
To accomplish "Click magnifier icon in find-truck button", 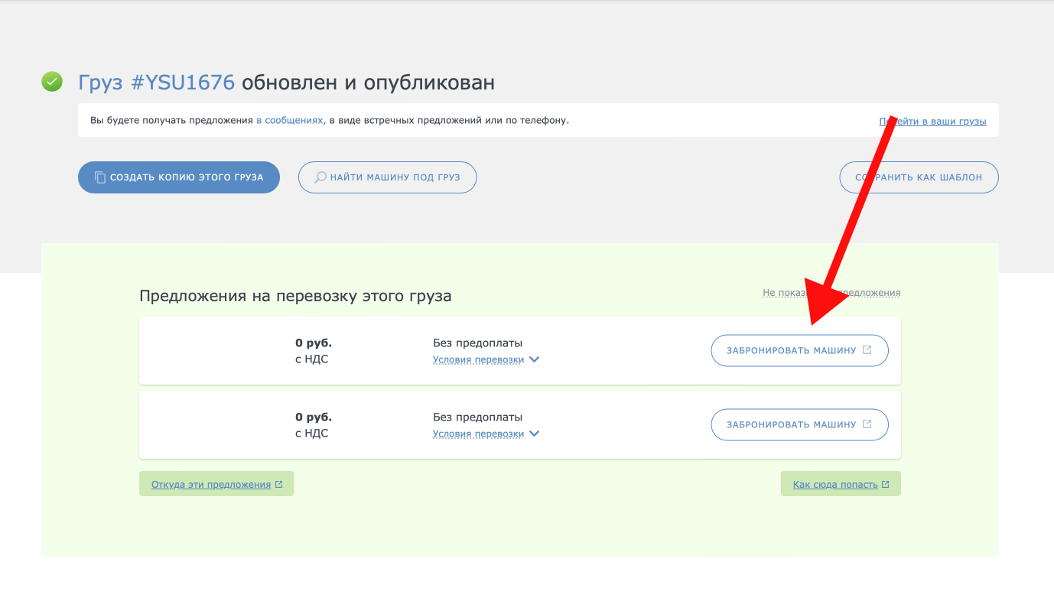I will click(x=321, y=177).
